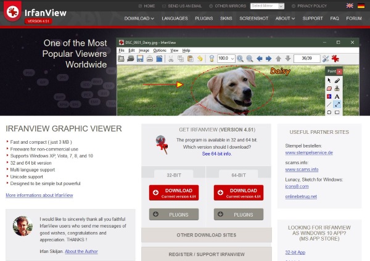Select the ellipse tool in Paint panel
The height and width of the screenshot is (261, 370).
(329, 112)
